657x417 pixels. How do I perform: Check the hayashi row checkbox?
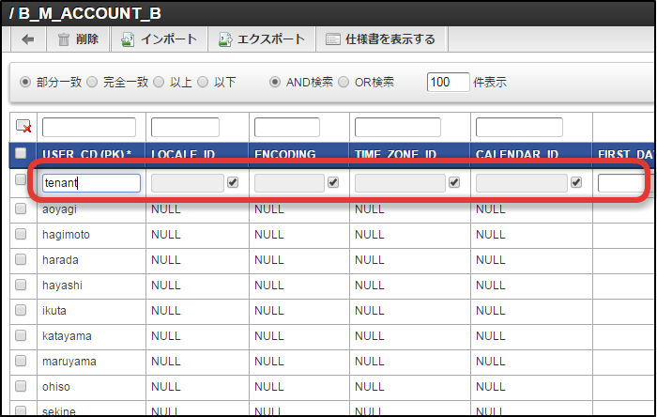coord(21,285)
